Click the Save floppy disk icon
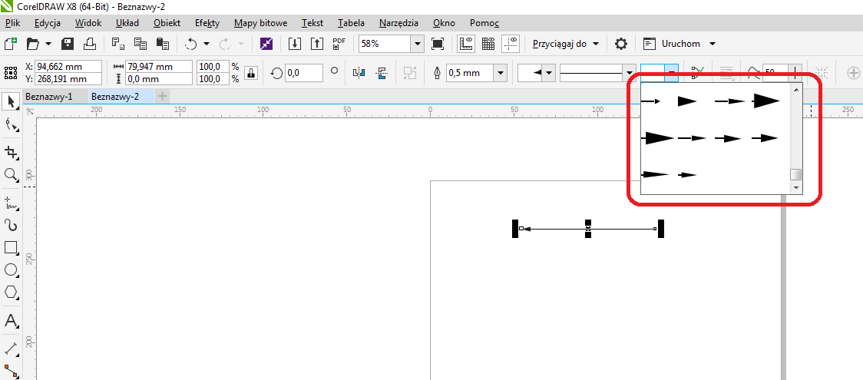Screen dimensions: 863x380 68,44
